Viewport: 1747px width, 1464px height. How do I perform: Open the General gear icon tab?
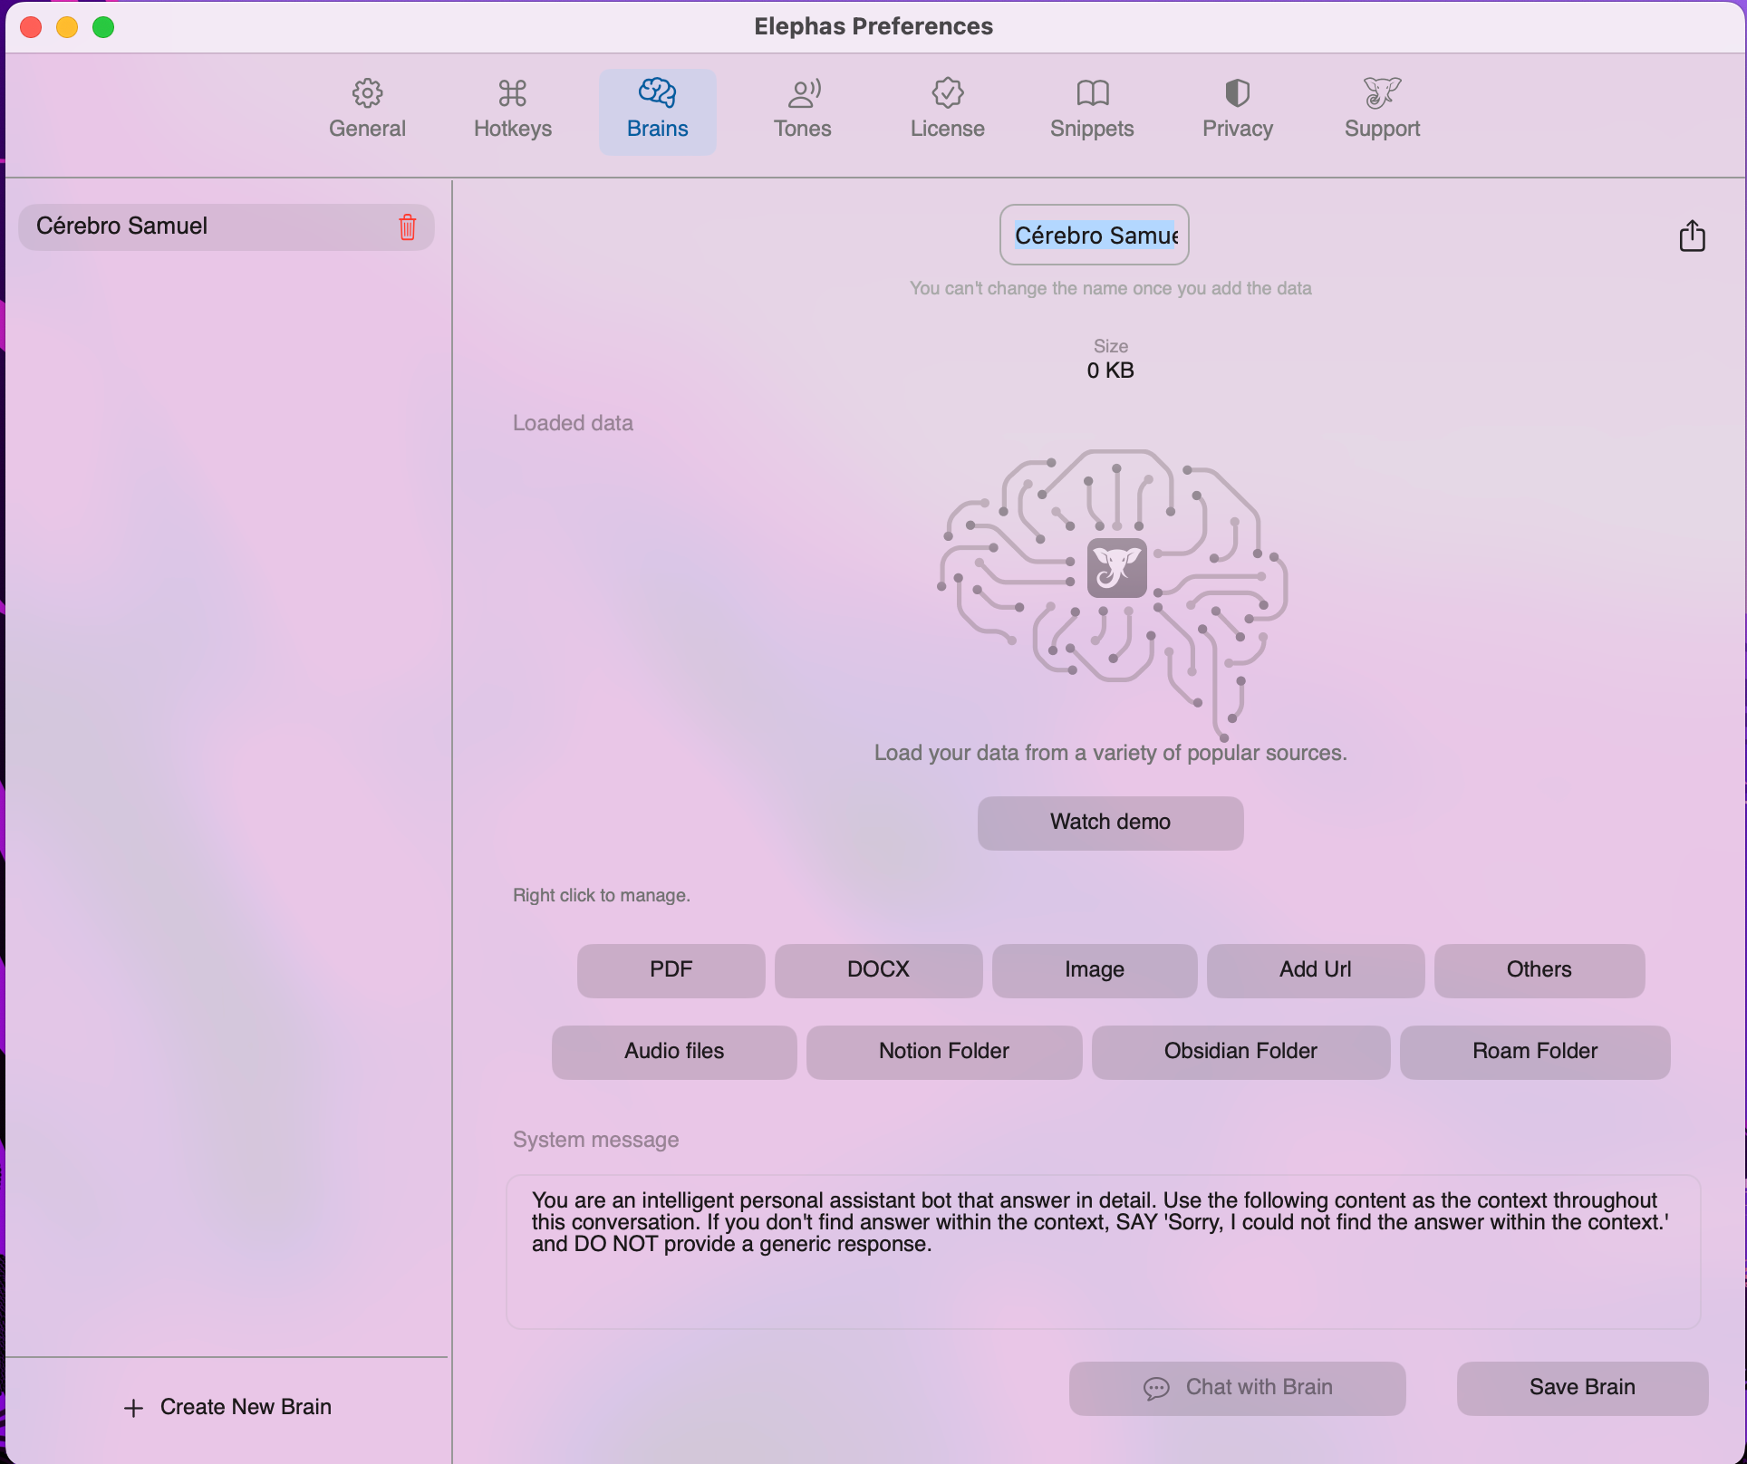(x=367, y=109)
